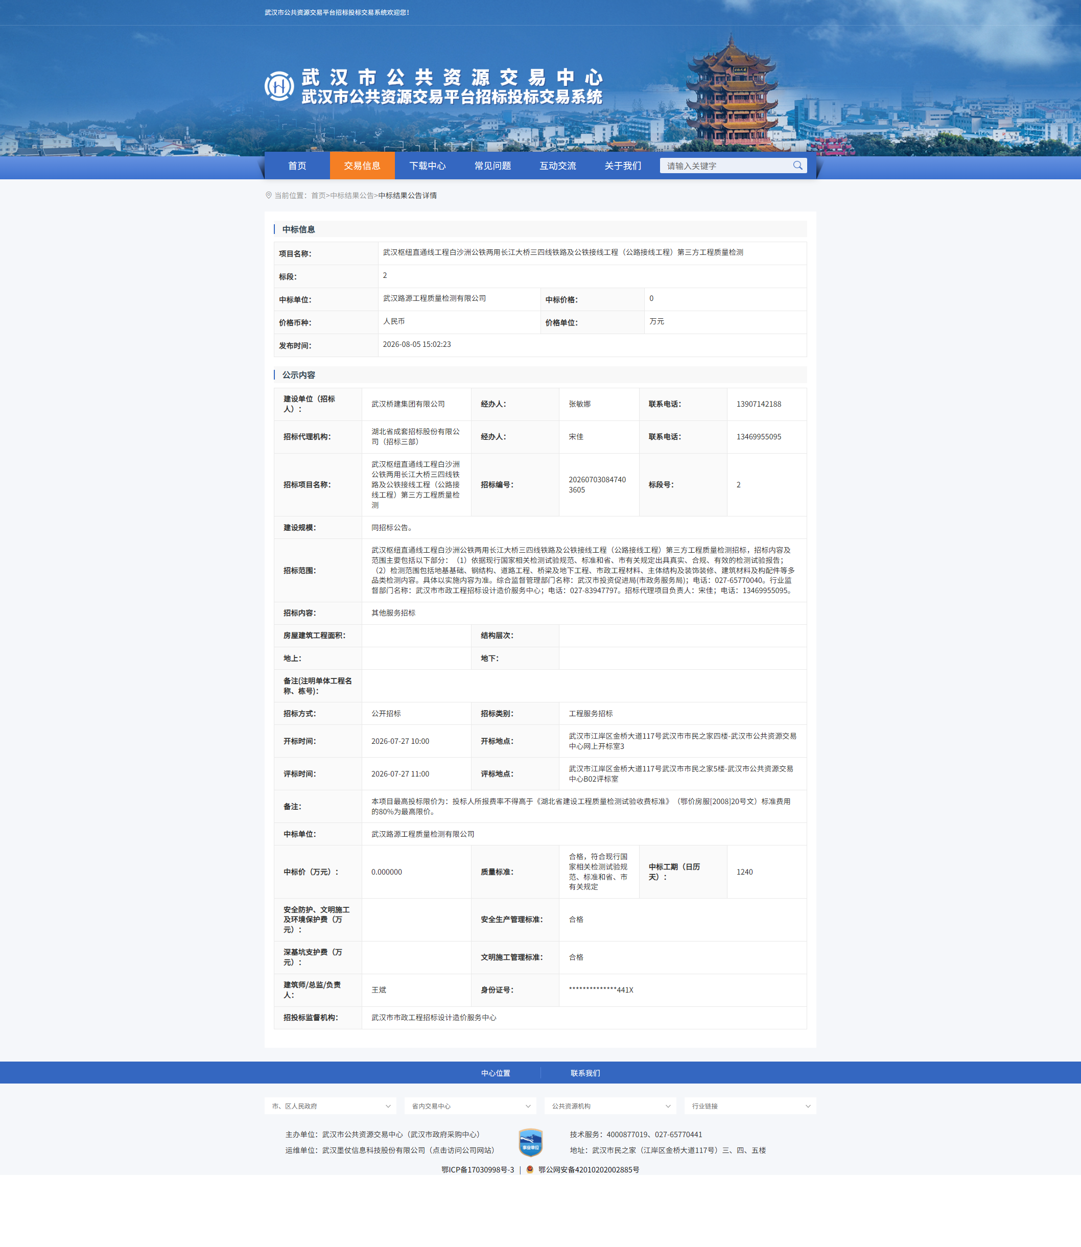The height and width of the screenshot is (1247, 1081).
Task: Open the 交易信息 navigation tab
Action: click(362, 166)
